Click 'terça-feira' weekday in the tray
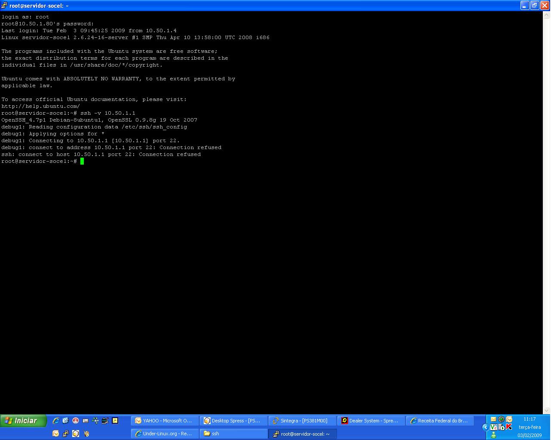The width and height of the screenshot is (557, 440). coord(529,427)
